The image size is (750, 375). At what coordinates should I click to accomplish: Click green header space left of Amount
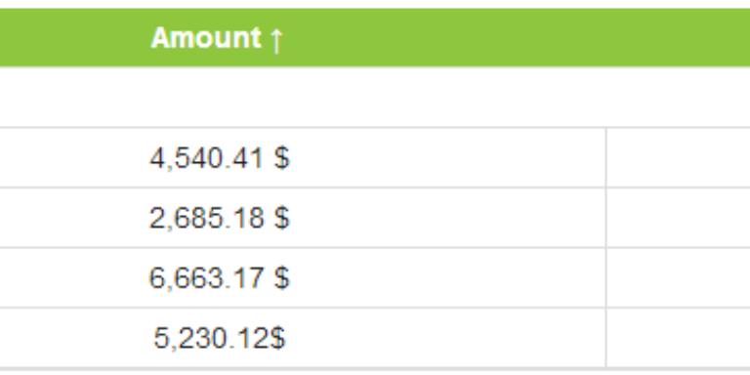74,38
